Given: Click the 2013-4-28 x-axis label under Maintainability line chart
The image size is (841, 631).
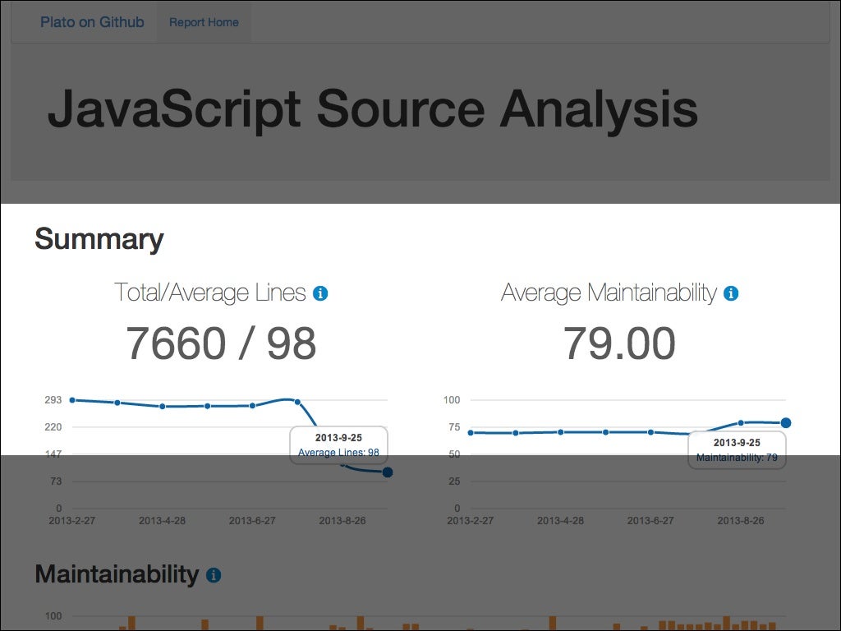Looking at the screenshot, I should click(x=560, y=520).
